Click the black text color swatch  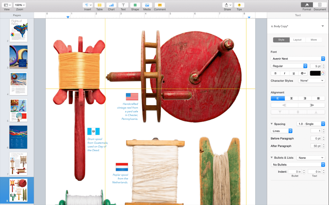pos(315,73)
